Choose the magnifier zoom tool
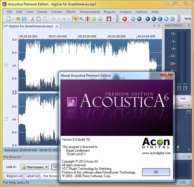The image size is (194, 187). [81, 19]
